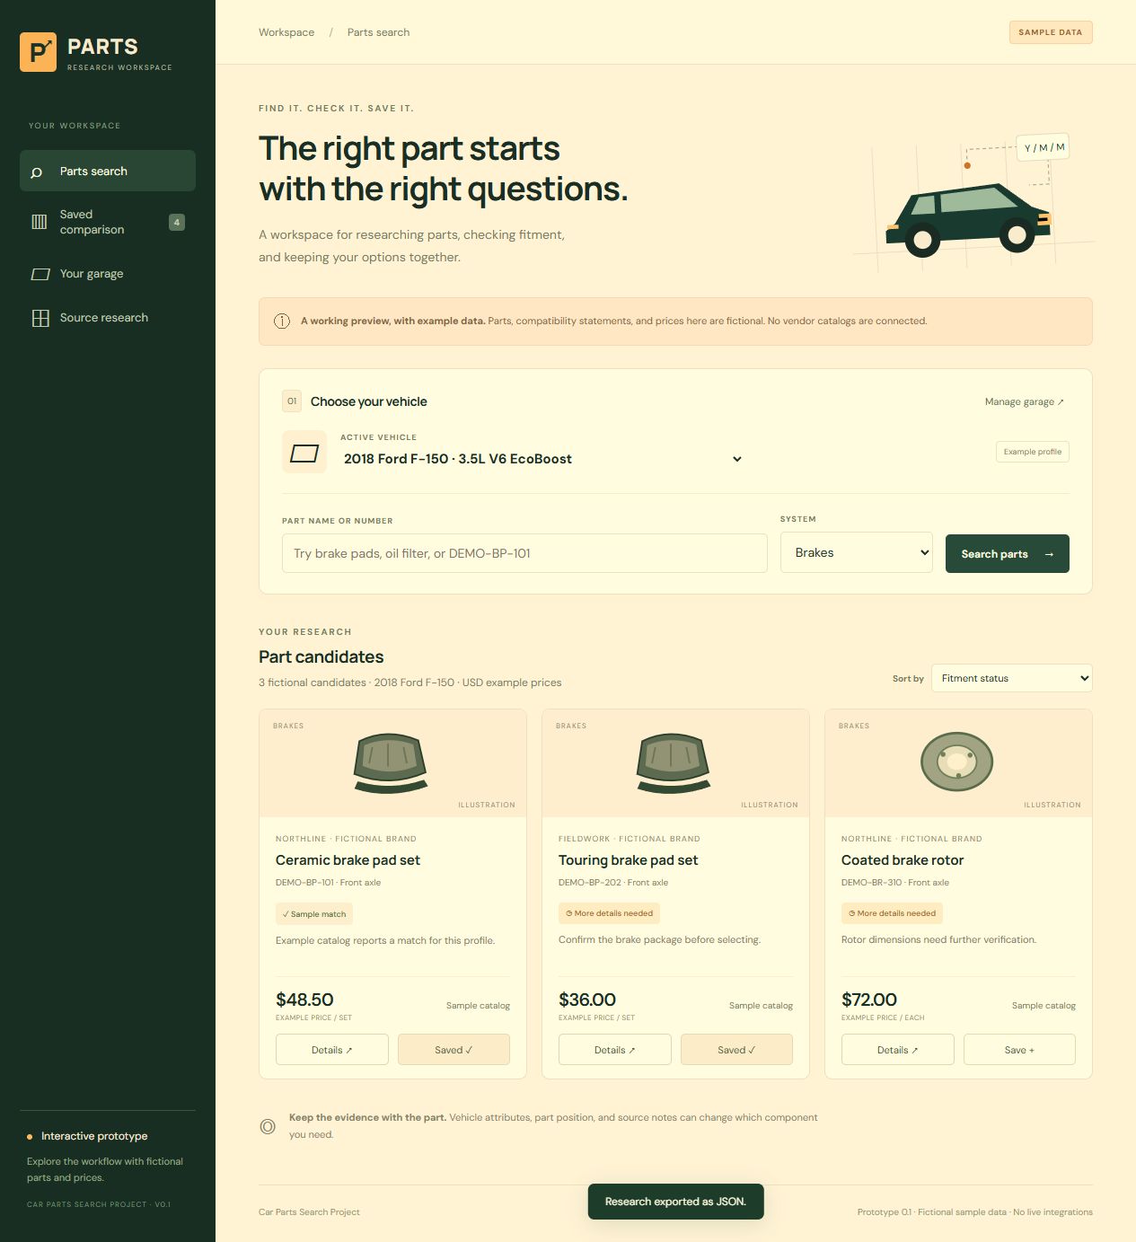The image size is (1136, 1242).
Task: Expand the active vehicle dropdown
Action: pos(543,459)
